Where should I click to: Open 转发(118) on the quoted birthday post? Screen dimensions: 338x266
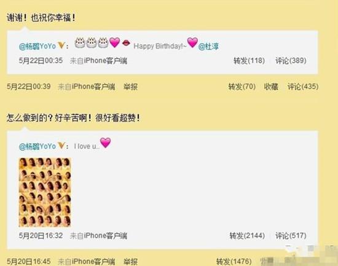(249, 61)
